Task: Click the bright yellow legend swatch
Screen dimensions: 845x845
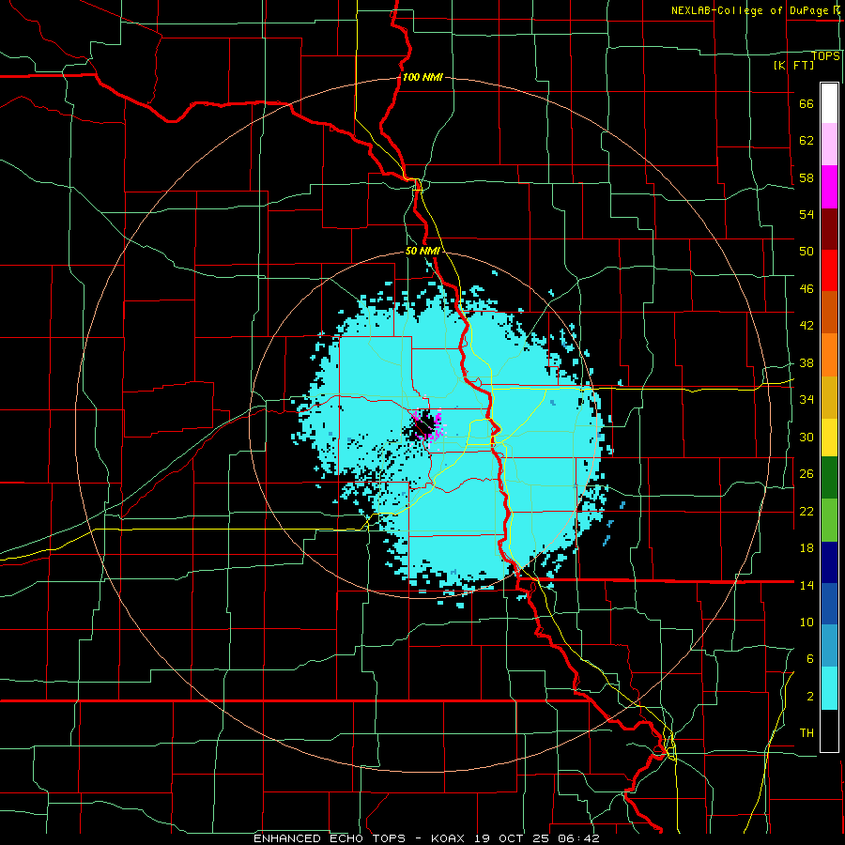Action: [829, 438]
